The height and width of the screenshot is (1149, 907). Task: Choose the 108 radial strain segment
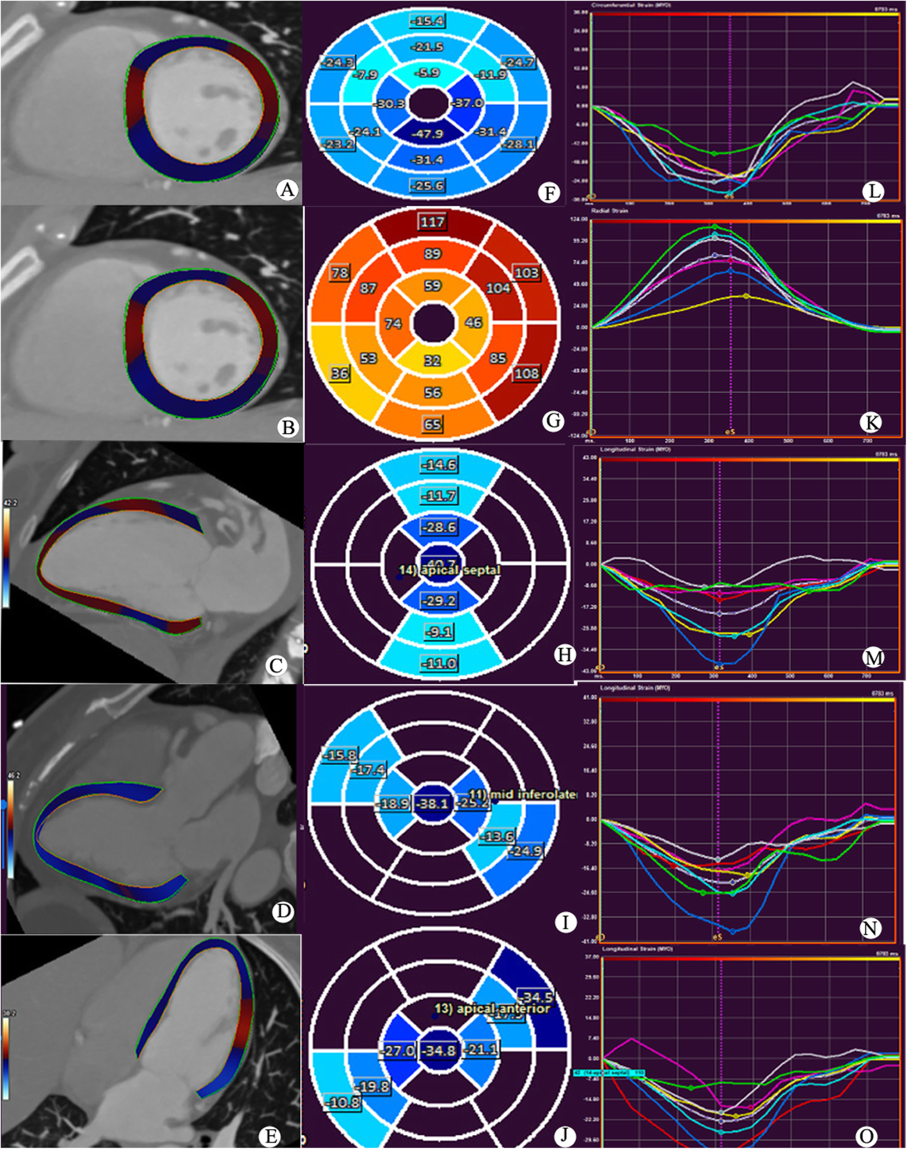click(526, 373)
